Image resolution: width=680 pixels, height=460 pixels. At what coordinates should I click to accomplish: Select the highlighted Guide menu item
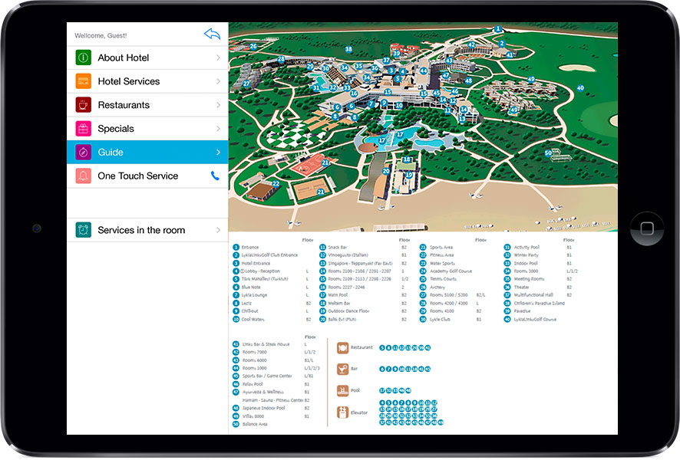[x=147, y=152]
